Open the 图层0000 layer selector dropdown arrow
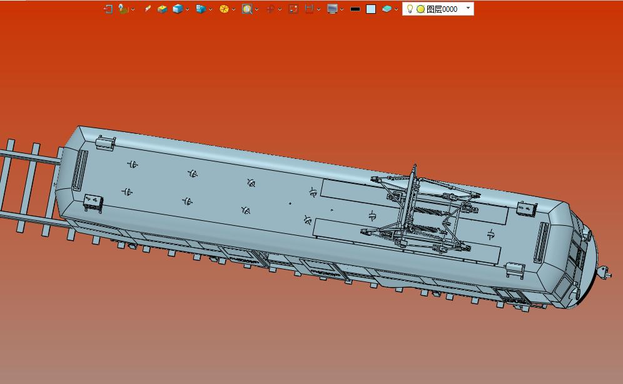This screenshot has width=623, height=384. (x=468, y=8)
